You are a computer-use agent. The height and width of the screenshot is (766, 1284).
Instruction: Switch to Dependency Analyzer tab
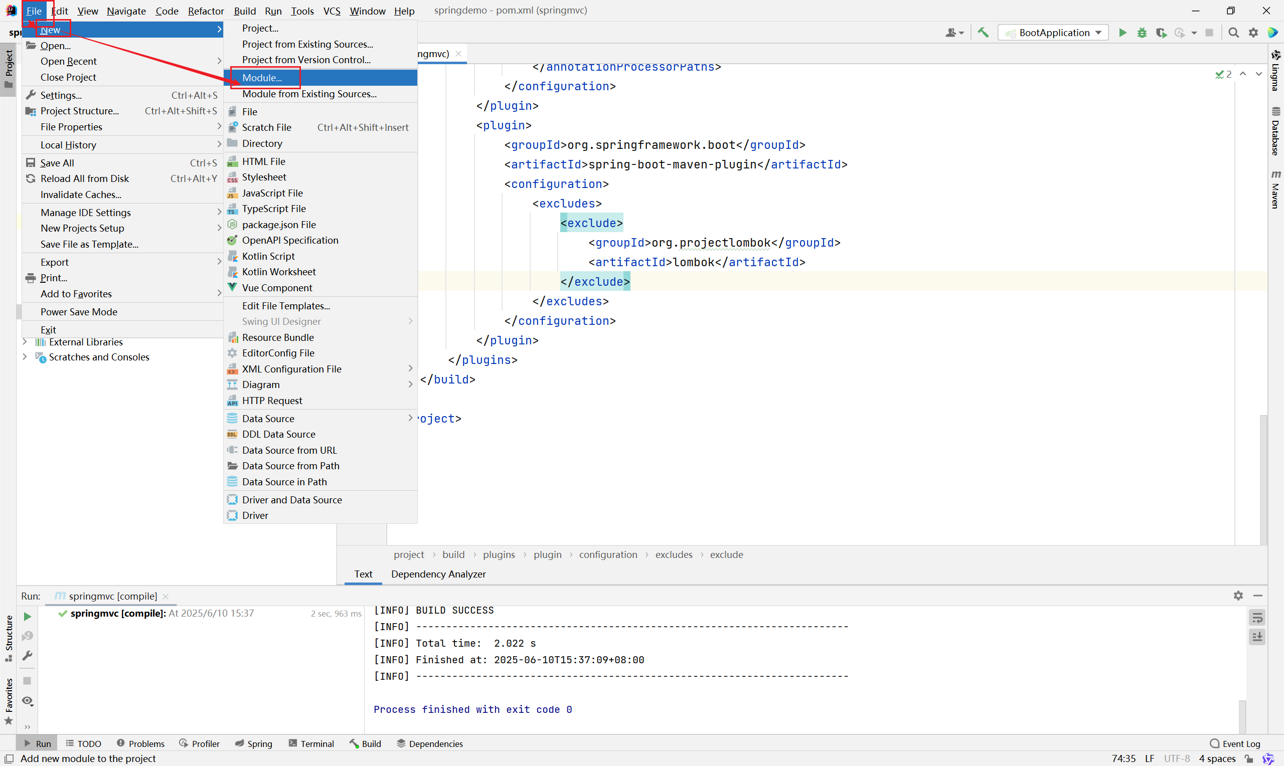438,574
